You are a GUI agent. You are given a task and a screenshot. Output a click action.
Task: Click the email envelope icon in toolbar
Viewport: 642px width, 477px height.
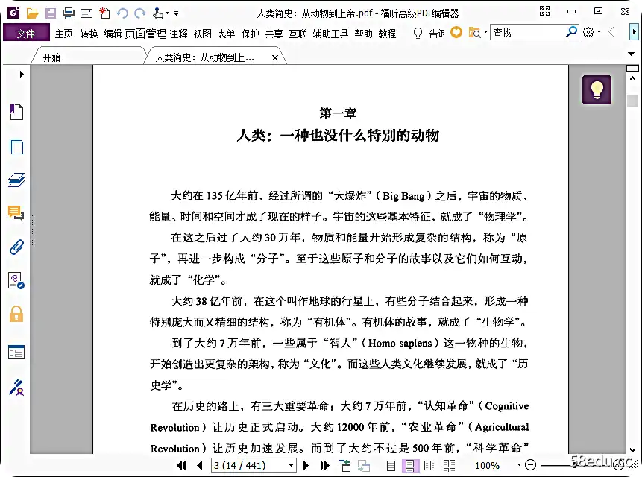(x=86, y=14)
